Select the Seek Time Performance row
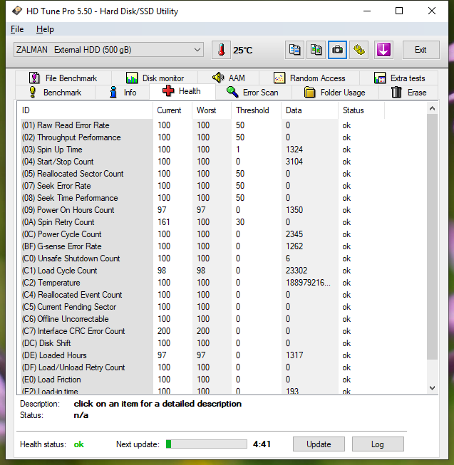 click(x=202, y=198)
